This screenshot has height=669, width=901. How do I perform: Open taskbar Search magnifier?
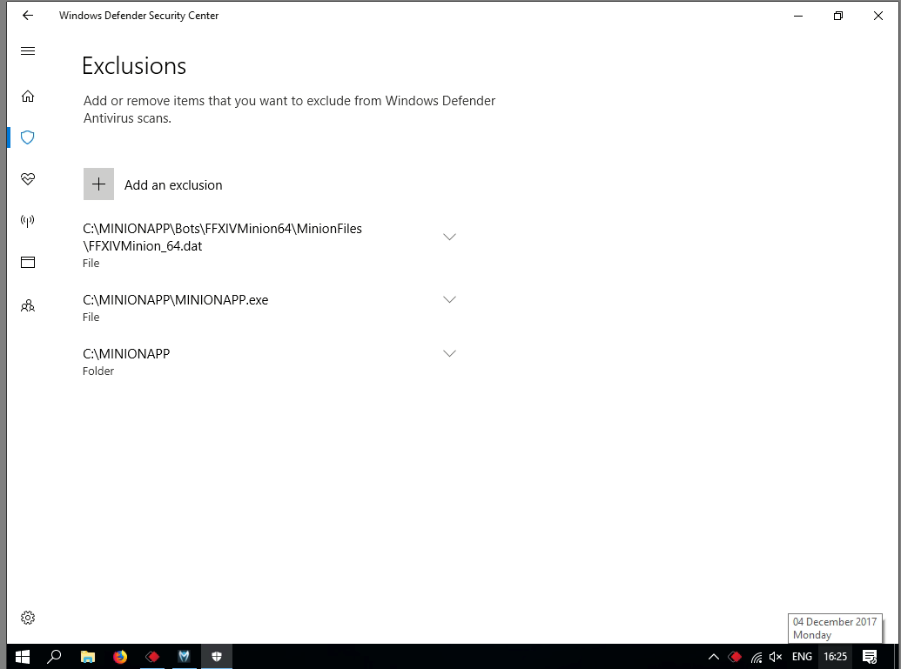pos(54,656)
